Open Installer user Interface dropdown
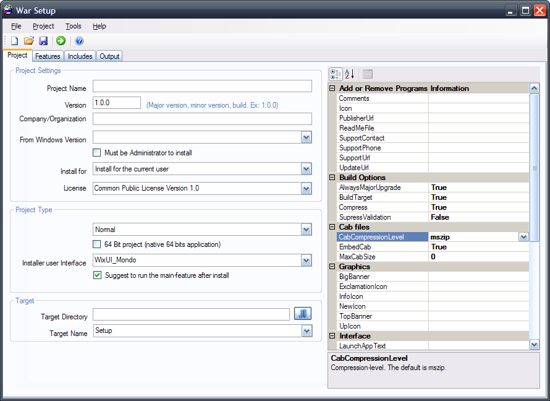Image resolution: width=550 pixels, height=401 pixels. pyautogui.click(x=307, y=260)
